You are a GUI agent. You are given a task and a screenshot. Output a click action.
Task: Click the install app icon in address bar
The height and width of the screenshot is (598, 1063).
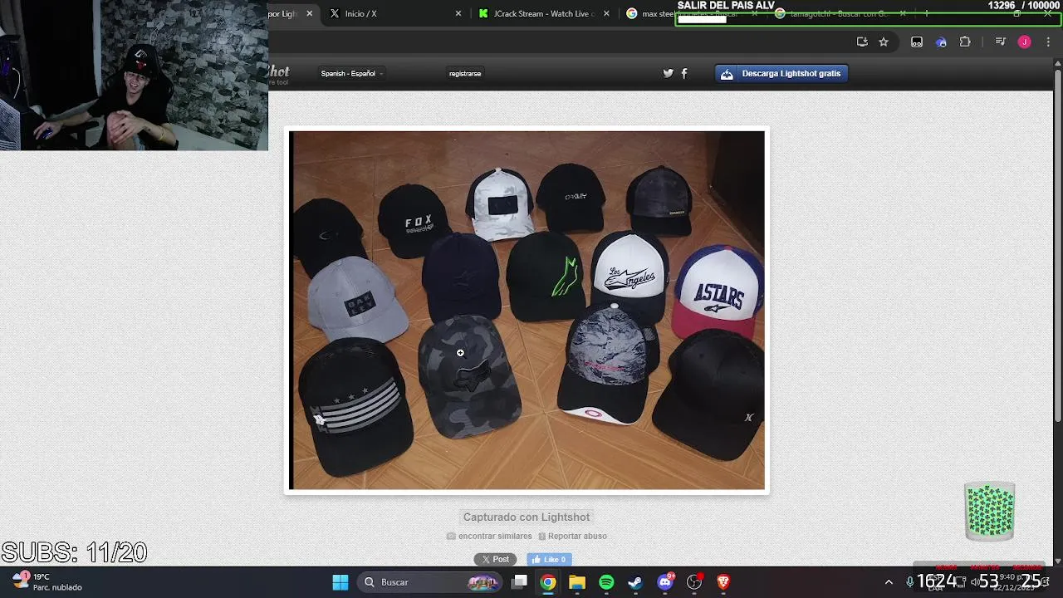[862, 42]
